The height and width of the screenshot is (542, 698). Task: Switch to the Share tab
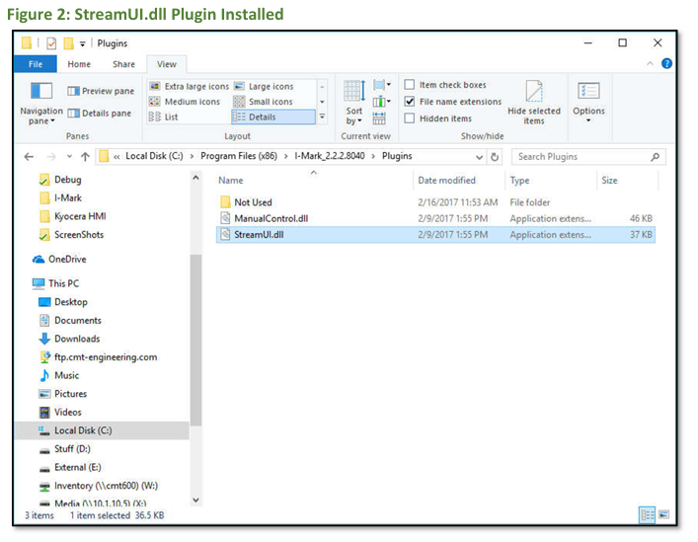pos(123,64)
